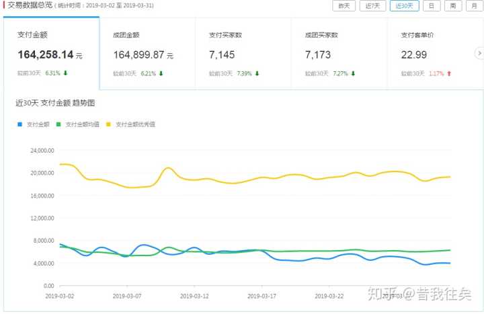Expand more metrics with right chevron
484x314 pixels.
(479, 52)
